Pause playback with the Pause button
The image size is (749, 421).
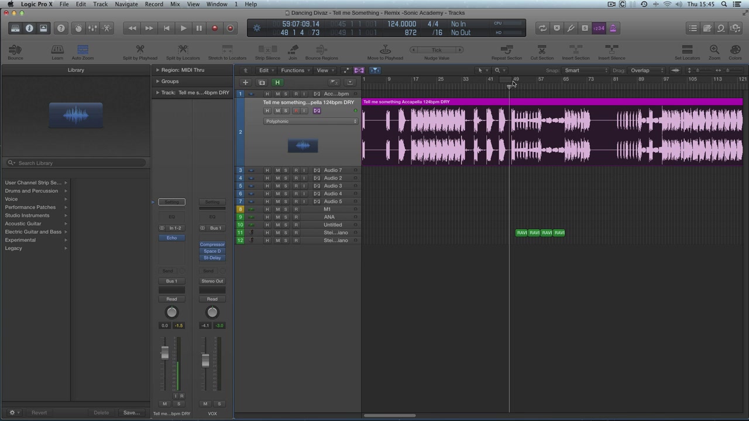[199, 28]
